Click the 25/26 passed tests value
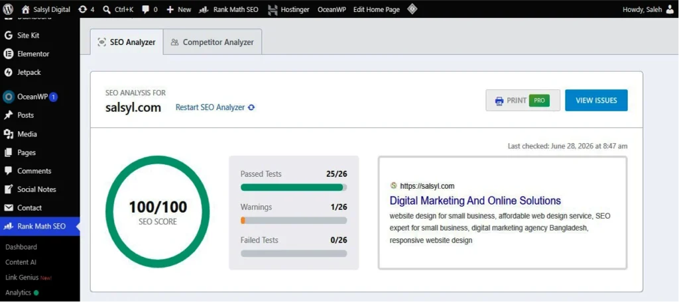 coord(336,174)
